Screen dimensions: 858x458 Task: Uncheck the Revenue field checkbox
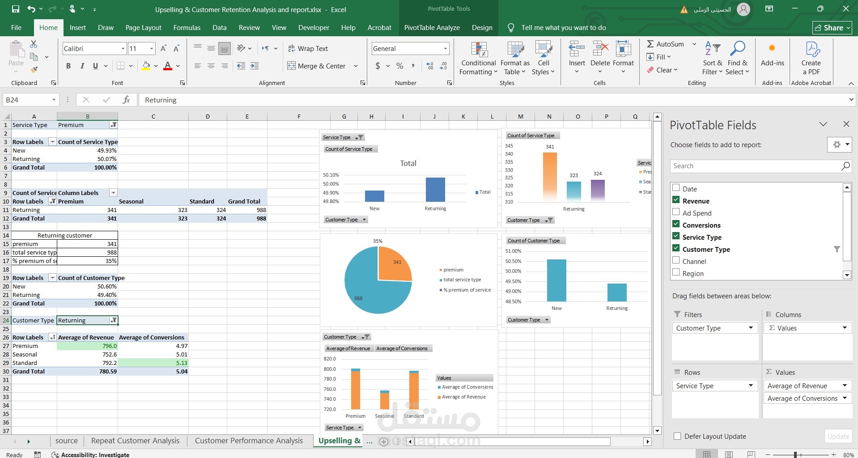tap(676, 200)
